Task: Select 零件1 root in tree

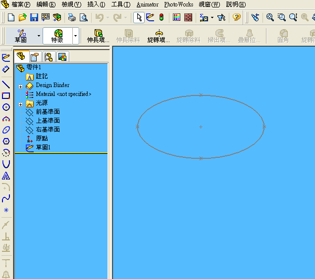Action: [34, 67]
